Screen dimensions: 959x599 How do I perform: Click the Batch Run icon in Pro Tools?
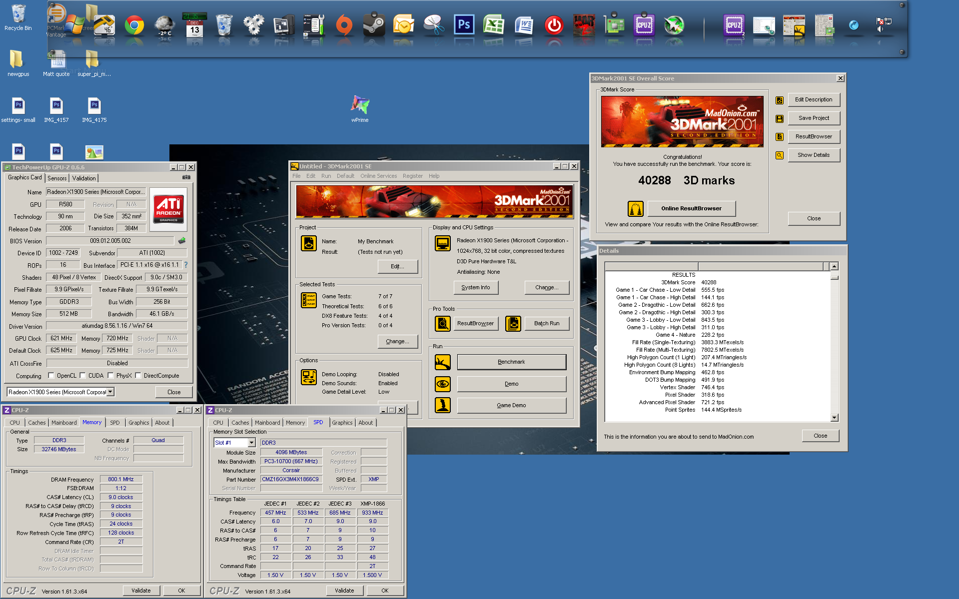513,324
